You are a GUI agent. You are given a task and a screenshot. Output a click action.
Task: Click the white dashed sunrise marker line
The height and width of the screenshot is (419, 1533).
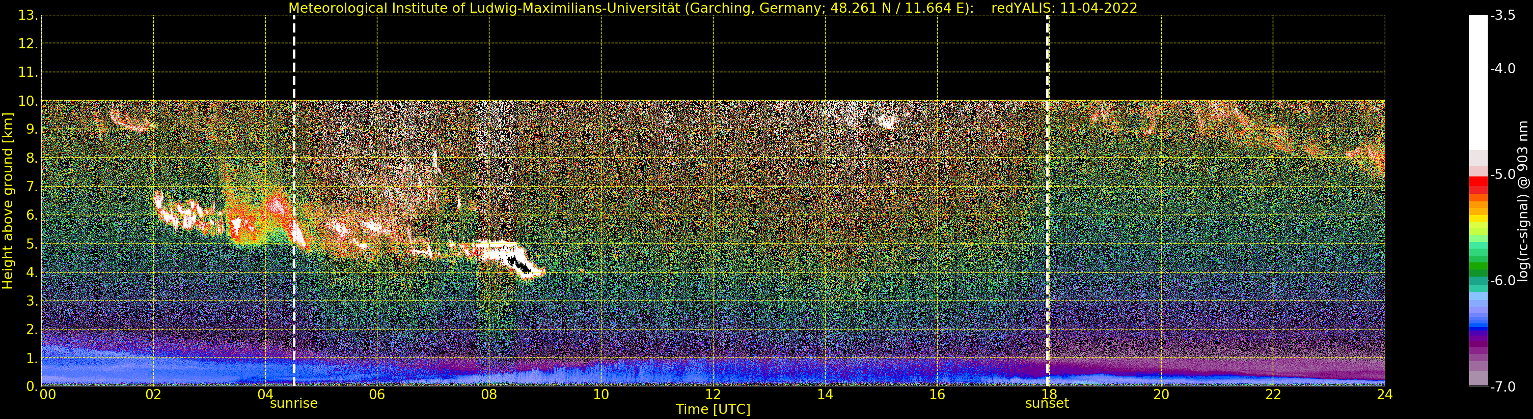294,201
